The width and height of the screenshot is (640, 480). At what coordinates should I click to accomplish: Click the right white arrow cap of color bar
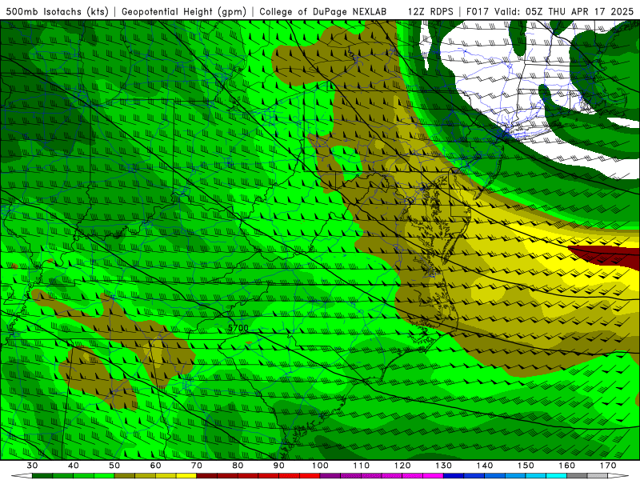click(x=618, y=475)
